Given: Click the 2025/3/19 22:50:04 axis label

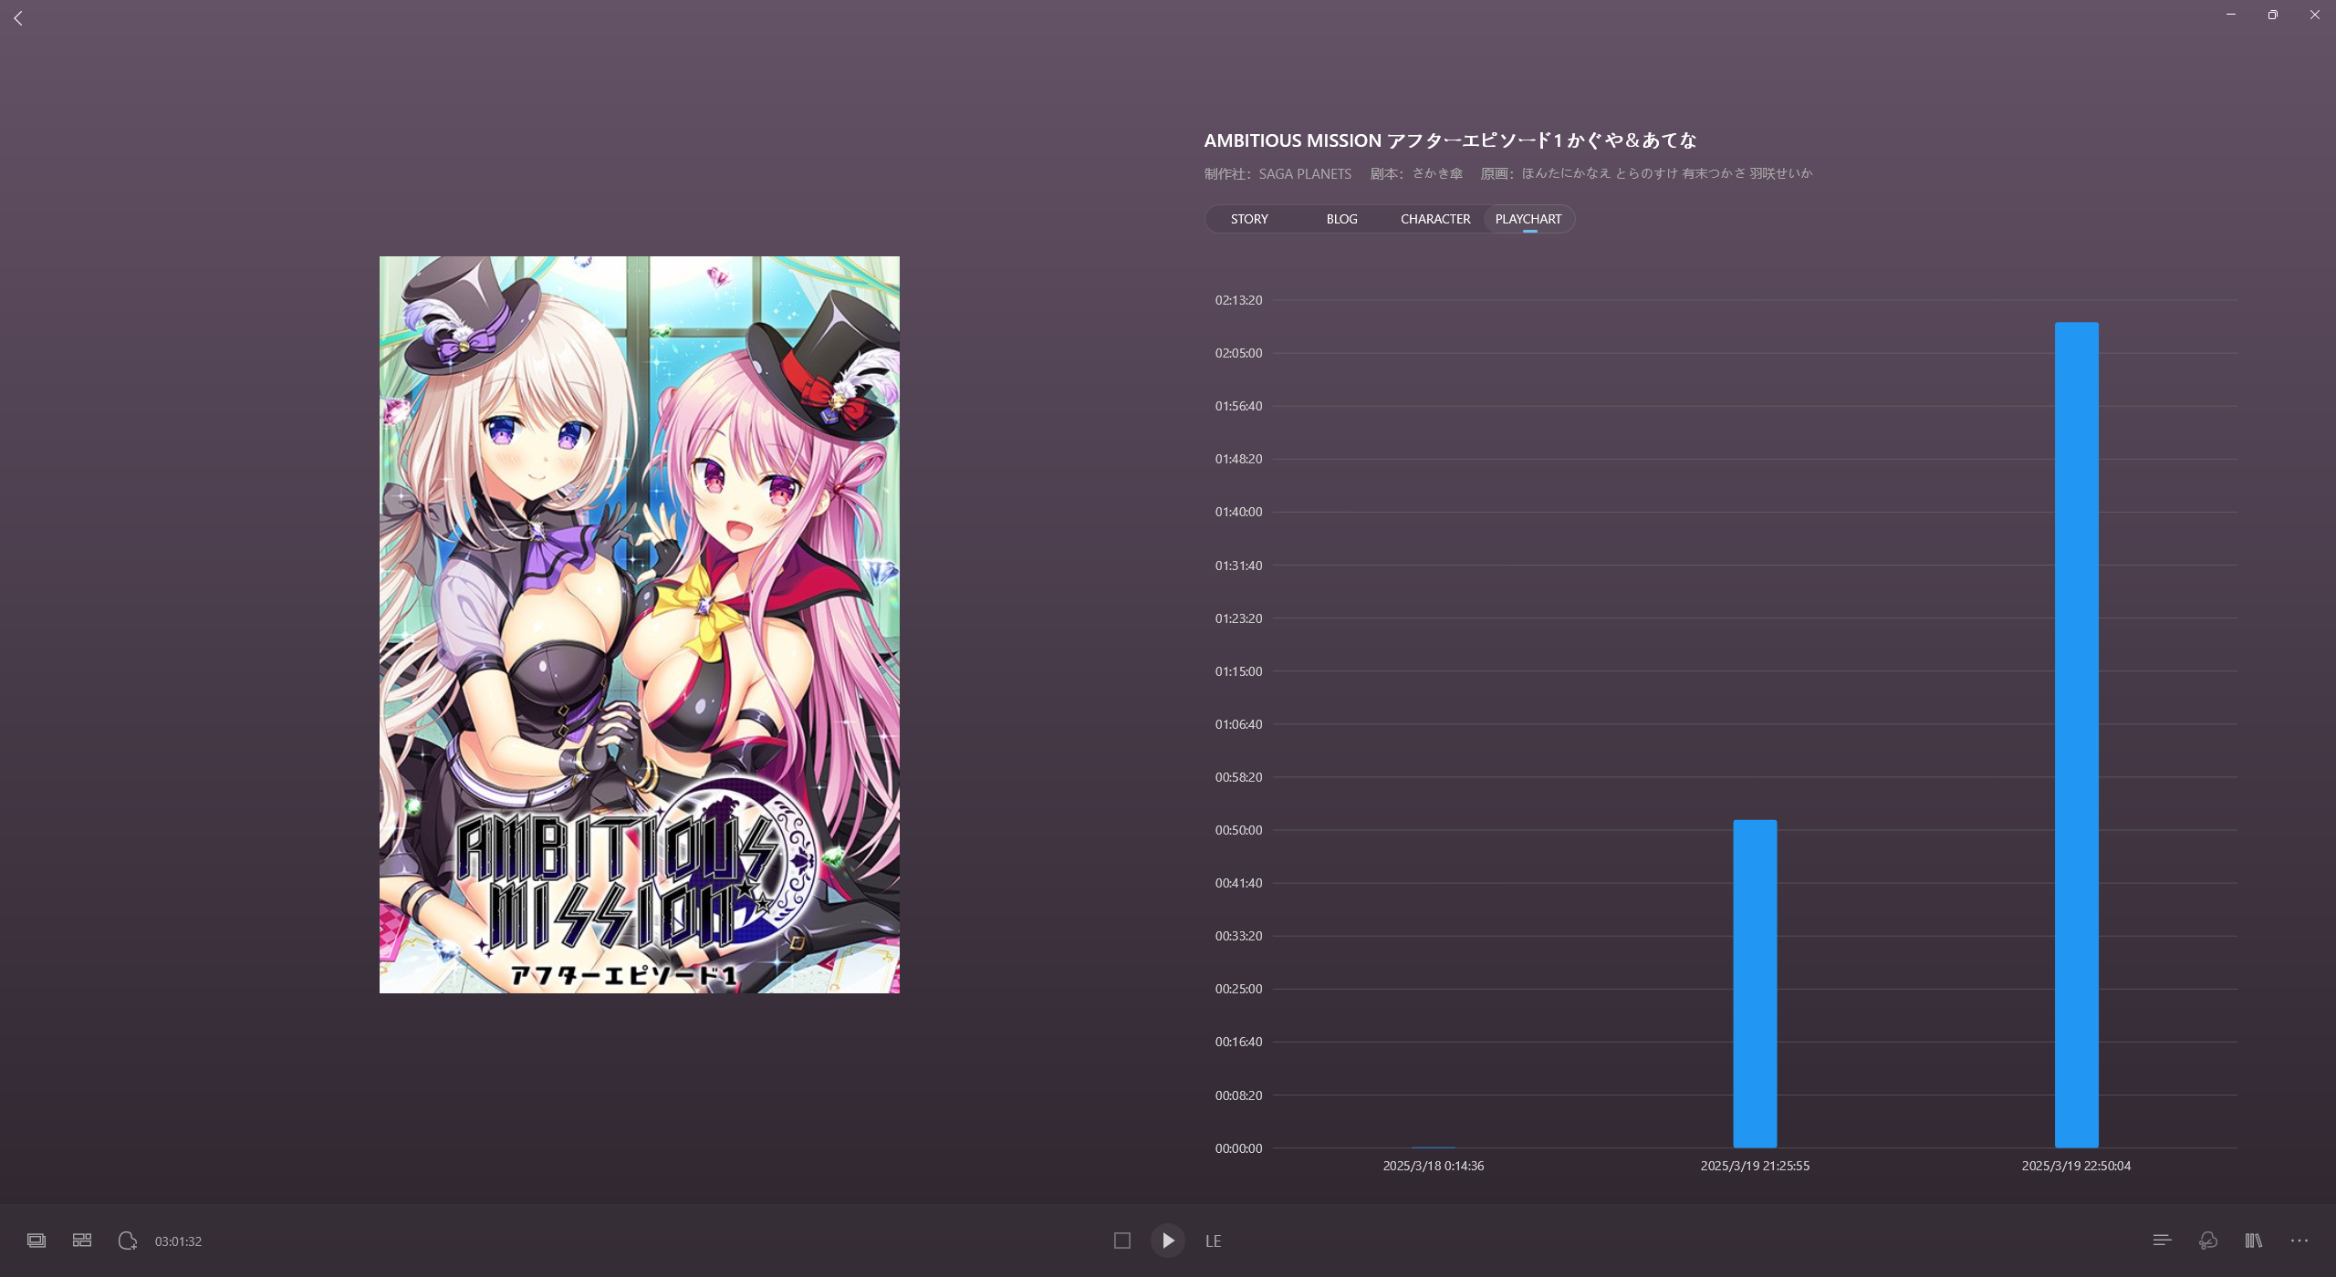Looking at the screenshot, I should tap(2076, 1166).
